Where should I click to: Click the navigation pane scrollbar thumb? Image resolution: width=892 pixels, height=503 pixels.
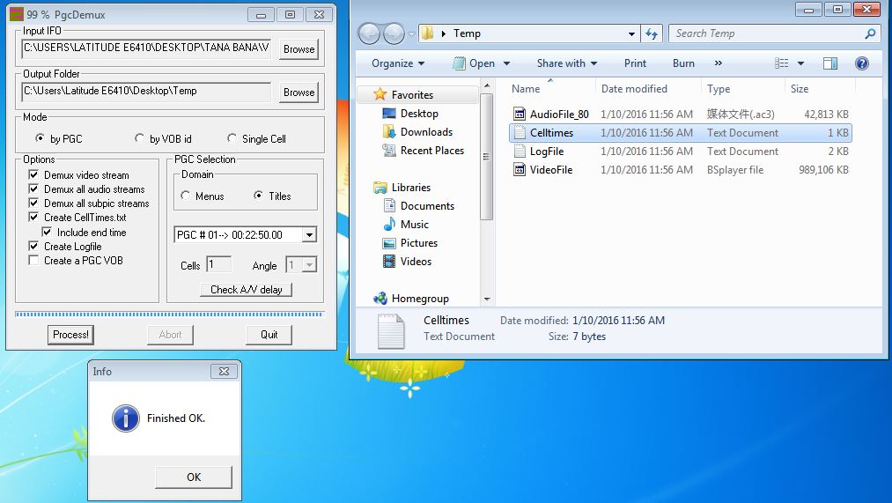coord(486,157)
